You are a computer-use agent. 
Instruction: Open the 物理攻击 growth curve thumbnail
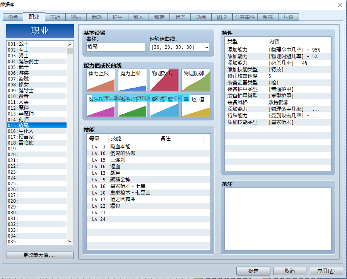[x=164, y=80]
